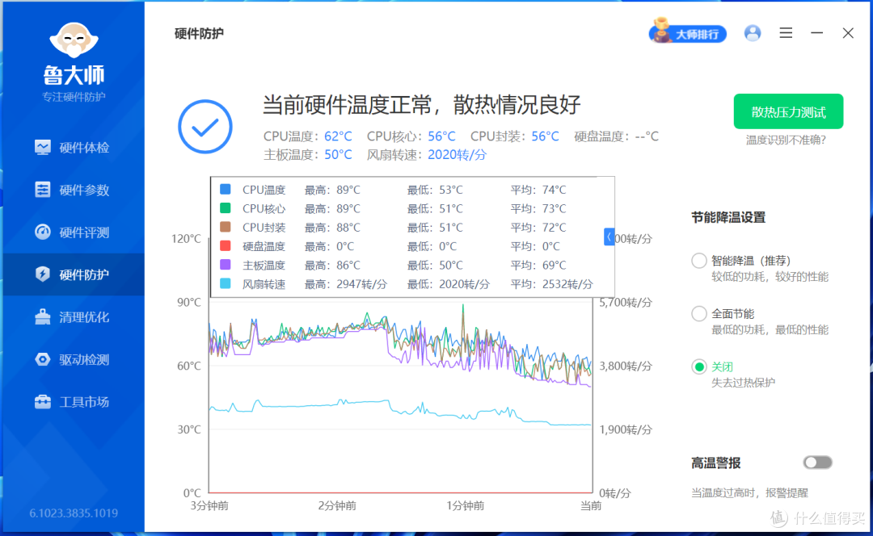Image resolution: width=873 pixels, height=536 pixels.
Task: Click the 最低: 50°C 主板温度 value
Action: [x=435, y=266]
